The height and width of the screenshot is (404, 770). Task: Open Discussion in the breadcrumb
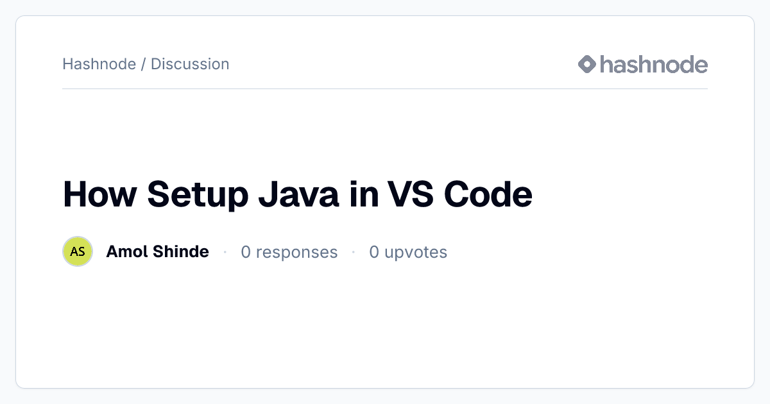190,64
